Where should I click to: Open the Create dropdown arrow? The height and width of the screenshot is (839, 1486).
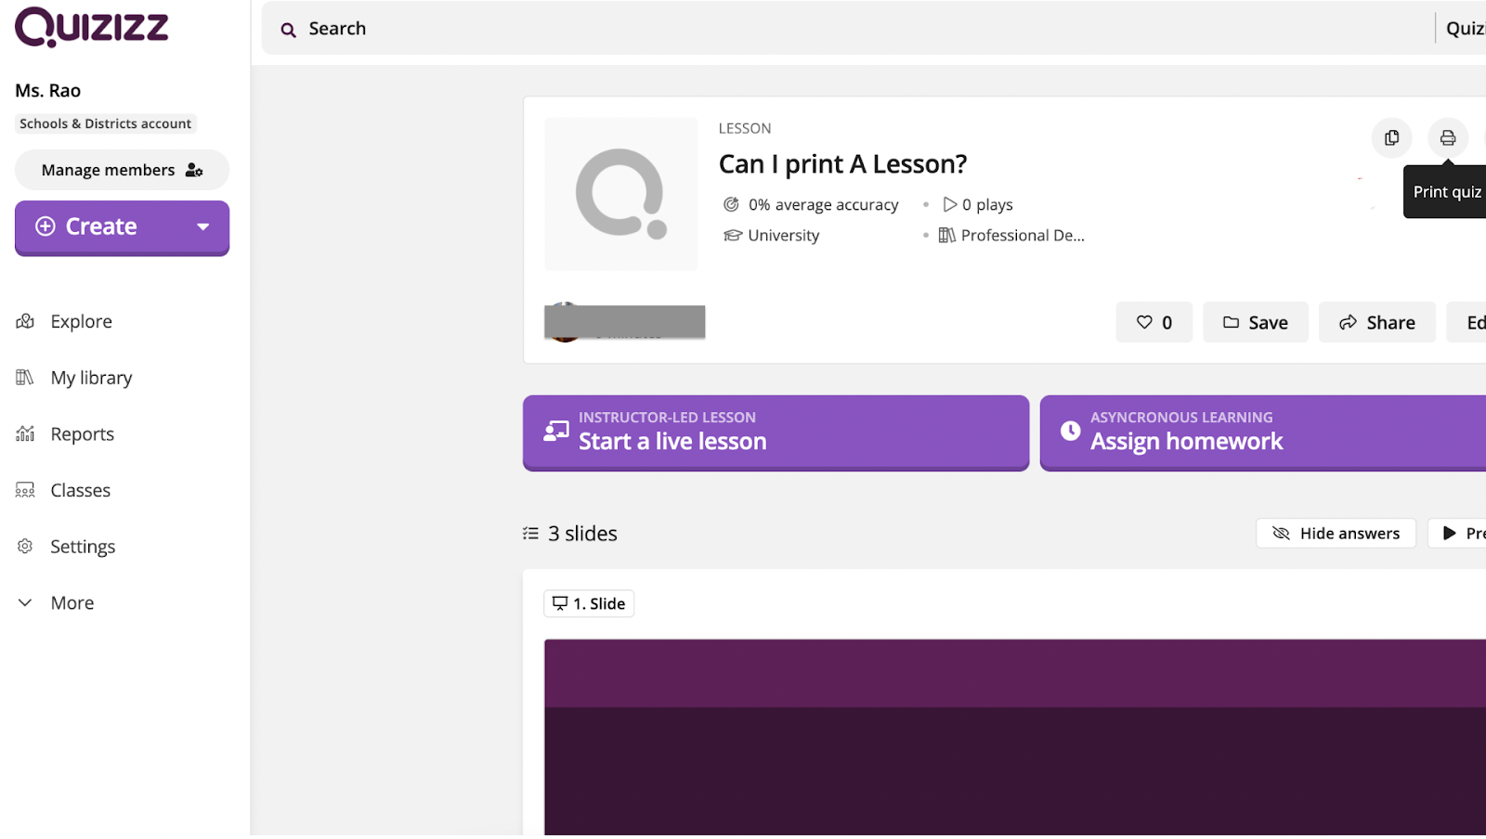pos(202,227)
